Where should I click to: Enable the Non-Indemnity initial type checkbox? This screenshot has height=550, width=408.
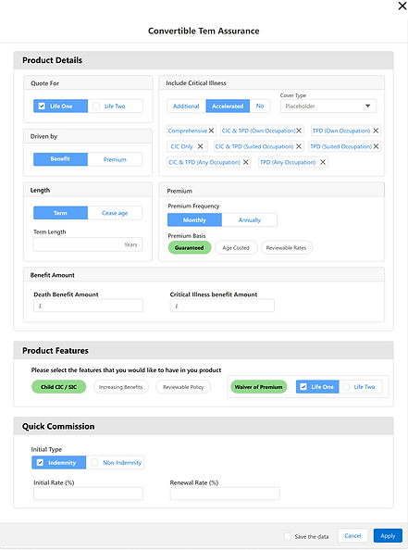(x=94, y=462)
